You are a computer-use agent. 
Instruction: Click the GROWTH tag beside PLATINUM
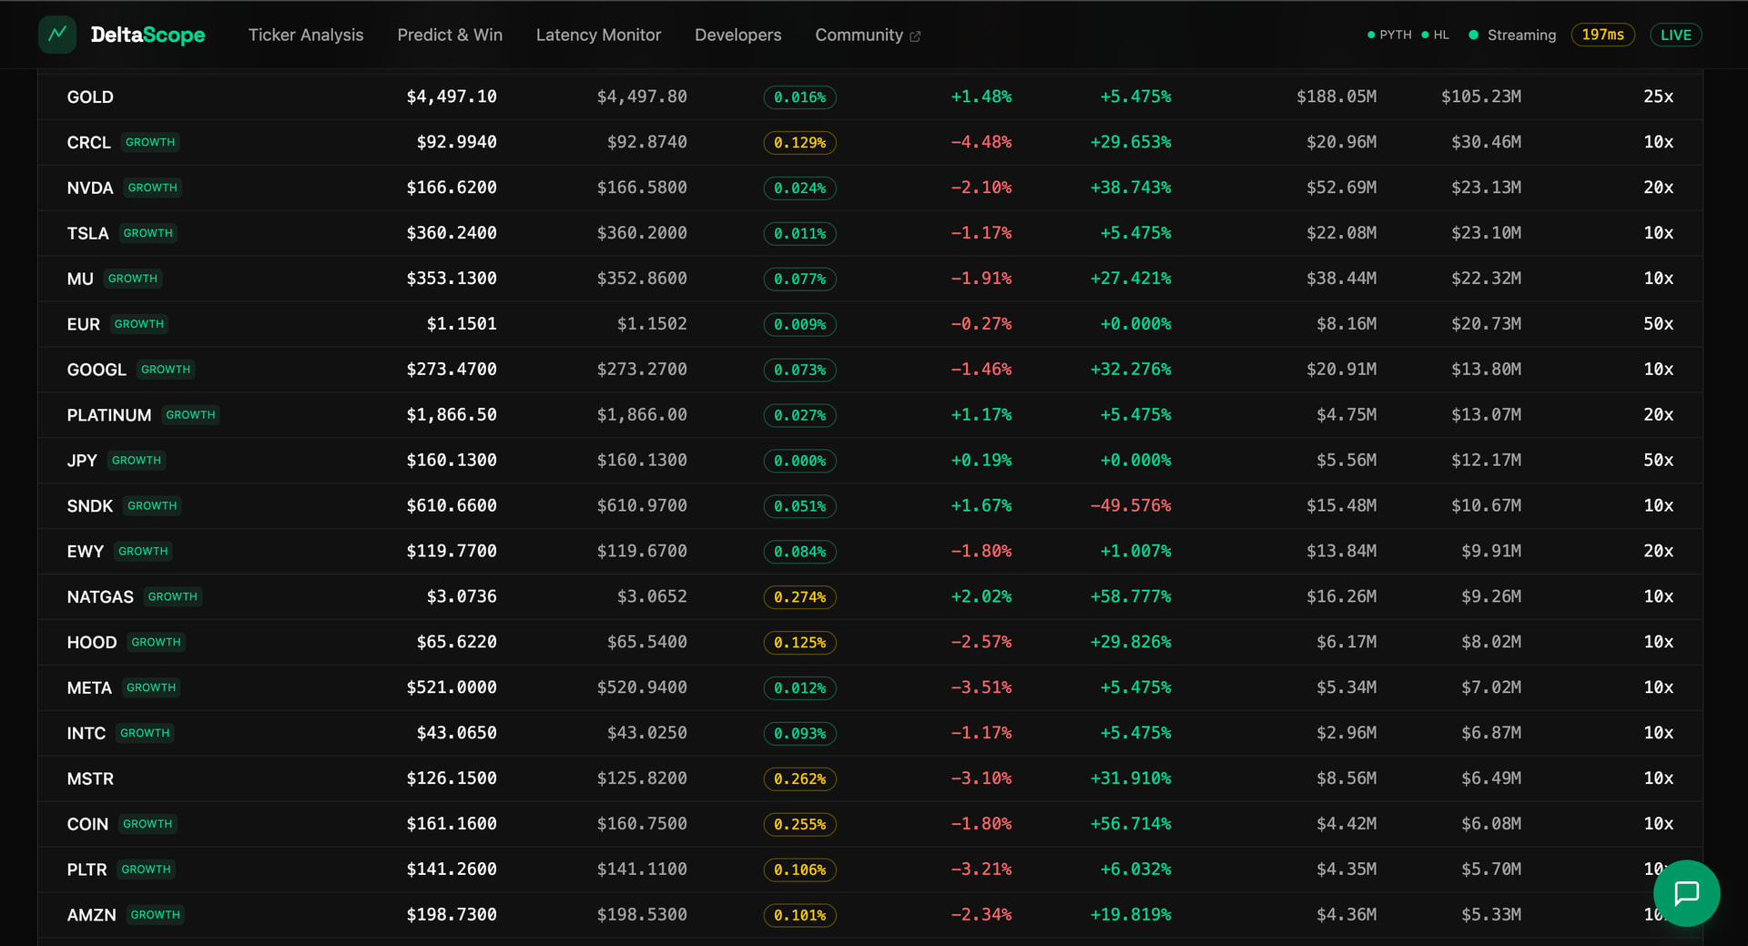pyautogui.click(x=190, y=415)
